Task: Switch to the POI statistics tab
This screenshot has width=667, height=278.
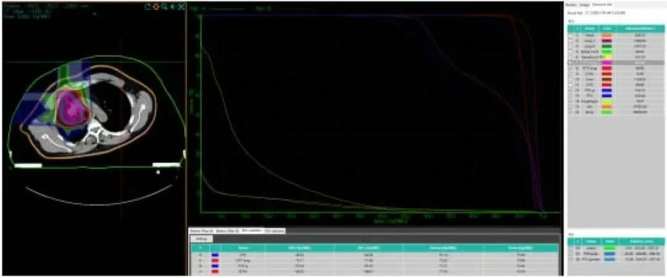Action: (x=274, y=230)
